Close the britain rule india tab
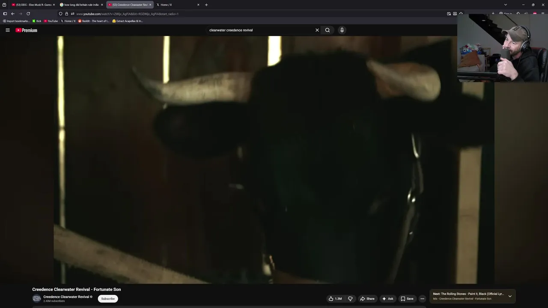 pyautogui.click(x=102, y=5)
